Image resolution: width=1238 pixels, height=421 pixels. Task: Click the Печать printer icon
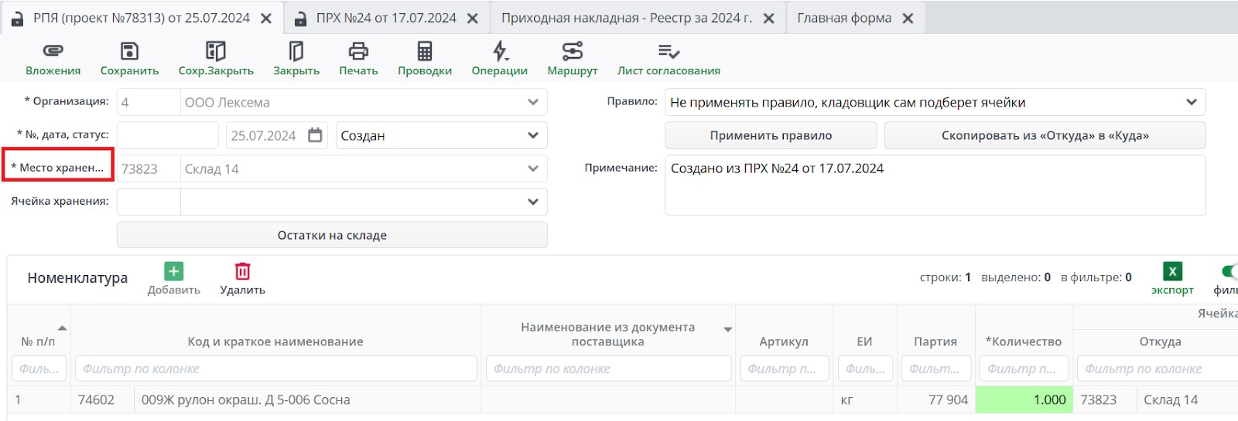tap(358, 51)
